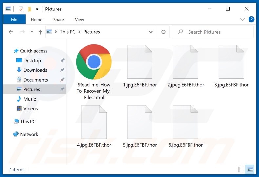Open the Share ribbon tab
Screen dimensions: 259x177
58,20
